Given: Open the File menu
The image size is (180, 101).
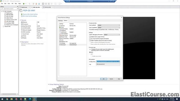Looking at the screenshot, I should 2,4.
